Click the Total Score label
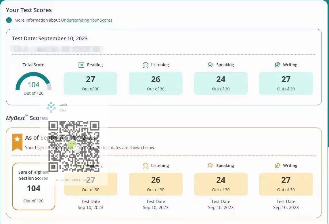 click(x=33, y=65)
